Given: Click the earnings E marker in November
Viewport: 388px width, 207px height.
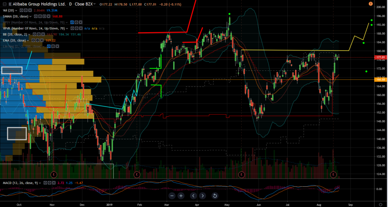Looking at the screenshot, I should 54,174.
